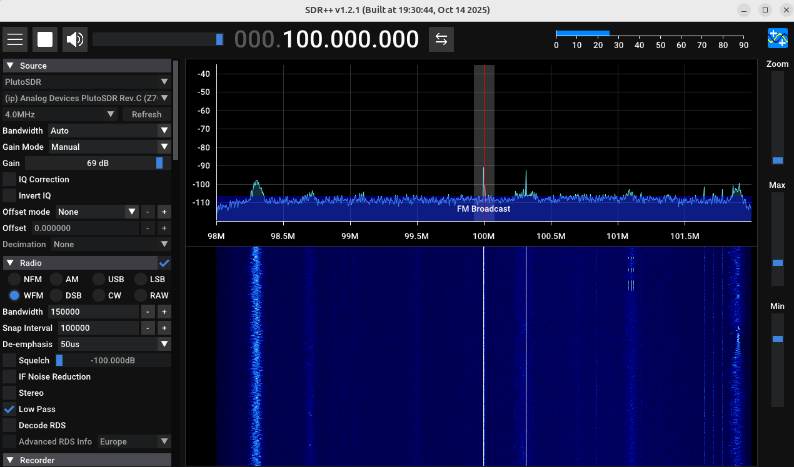Open the De-emphasis 50us dropdown
This screenshot has height=467, width=794.
pyautogui.click(x=114, y=344)
